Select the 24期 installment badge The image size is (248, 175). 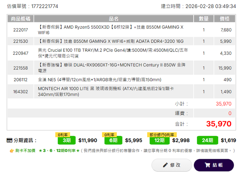tap(207, 140)
